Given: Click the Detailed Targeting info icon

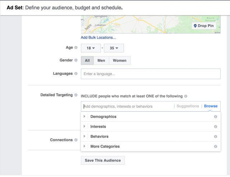Looking at the screenshot, I should pyautogui.click(x=76, y=95).
